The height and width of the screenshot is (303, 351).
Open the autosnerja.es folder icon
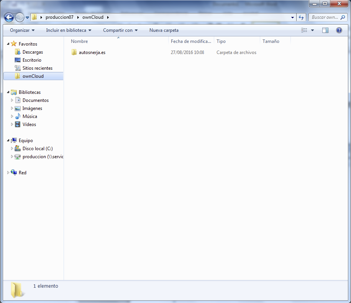(x=74, y=52)
